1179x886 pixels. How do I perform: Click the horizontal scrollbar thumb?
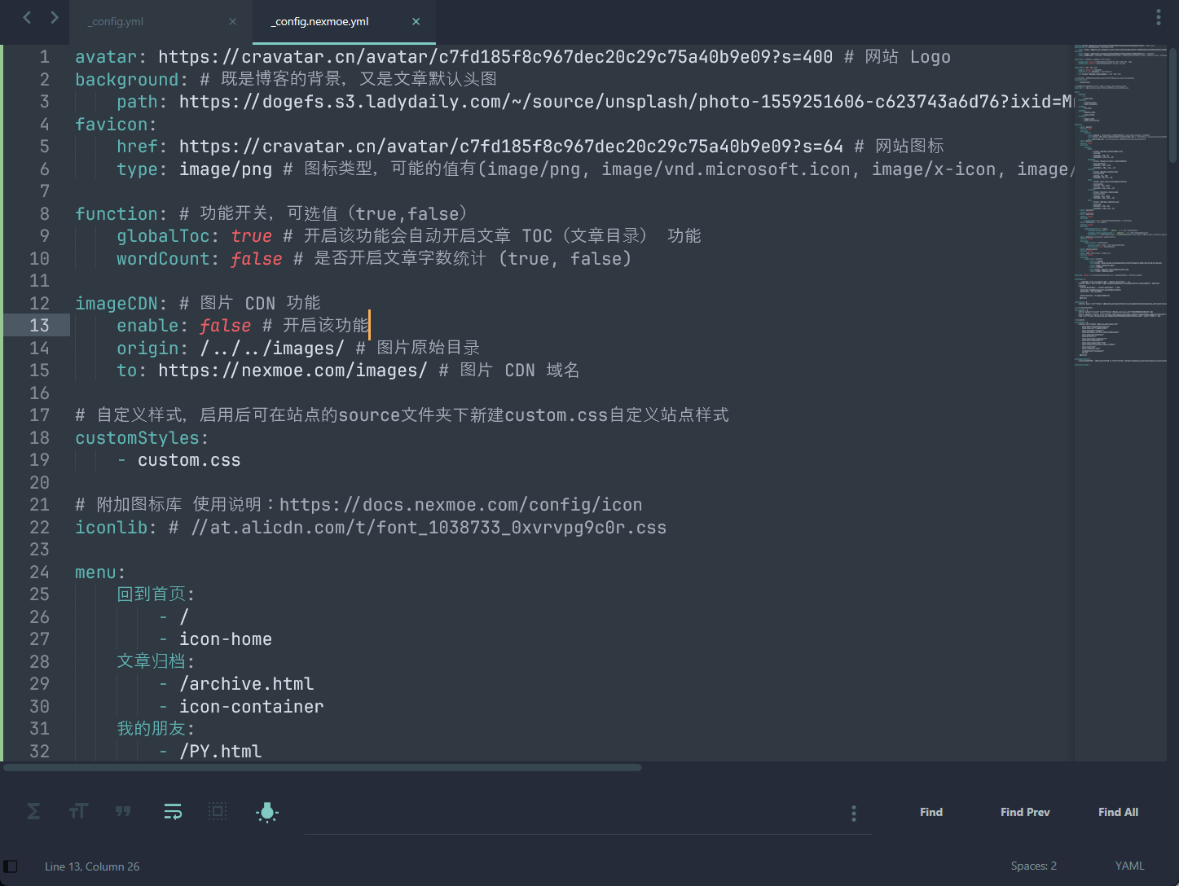[x=323, y=767]
